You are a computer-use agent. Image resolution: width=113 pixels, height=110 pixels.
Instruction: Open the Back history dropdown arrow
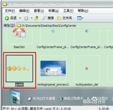[x=20, y=18]
